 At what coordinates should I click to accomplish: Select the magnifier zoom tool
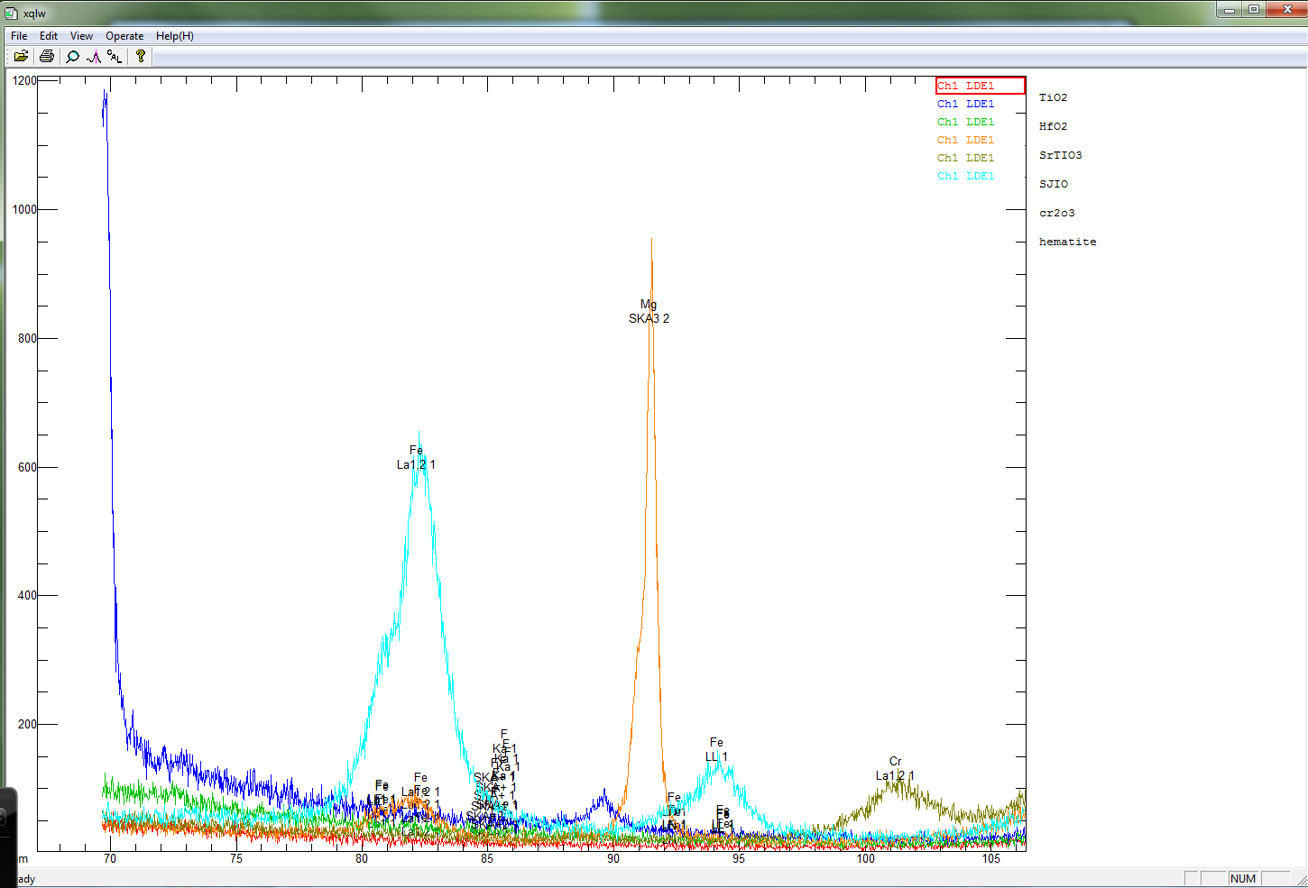(x=72, y=56)
